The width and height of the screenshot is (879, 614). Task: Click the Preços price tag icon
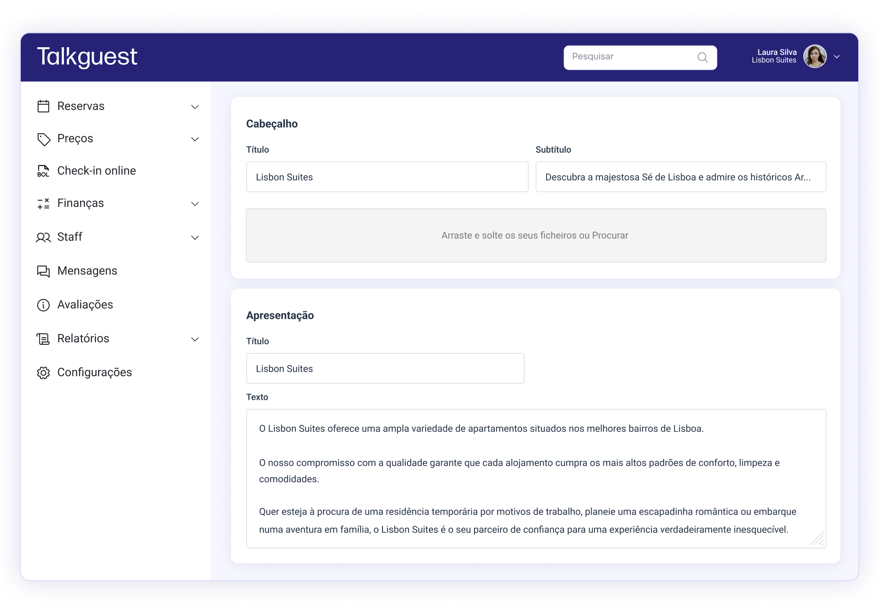click(44, 139)
